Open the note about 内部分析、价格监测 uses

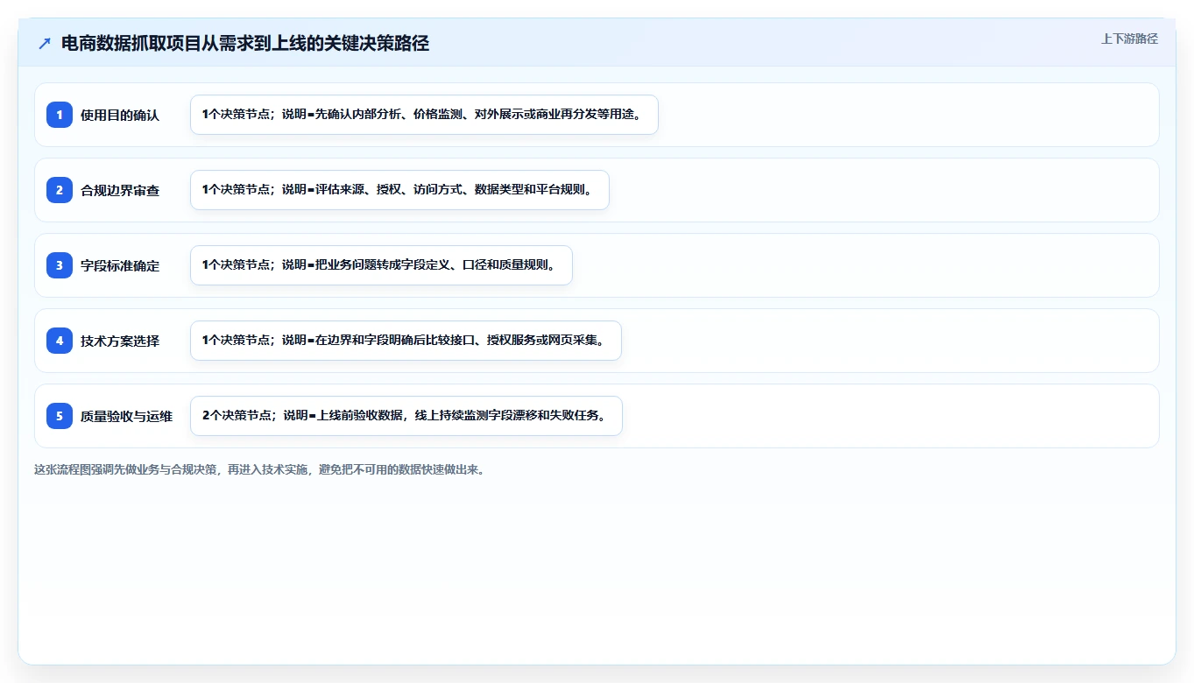pyautogui.click(x=424, y=115)
